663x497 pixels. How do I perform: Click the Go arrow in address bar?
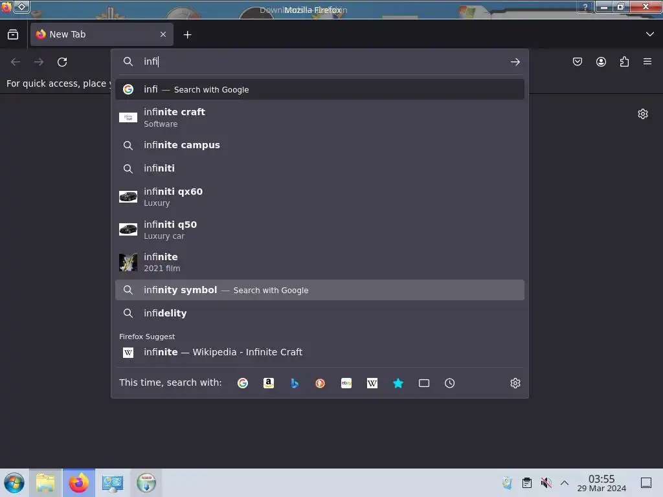point(515,62)
